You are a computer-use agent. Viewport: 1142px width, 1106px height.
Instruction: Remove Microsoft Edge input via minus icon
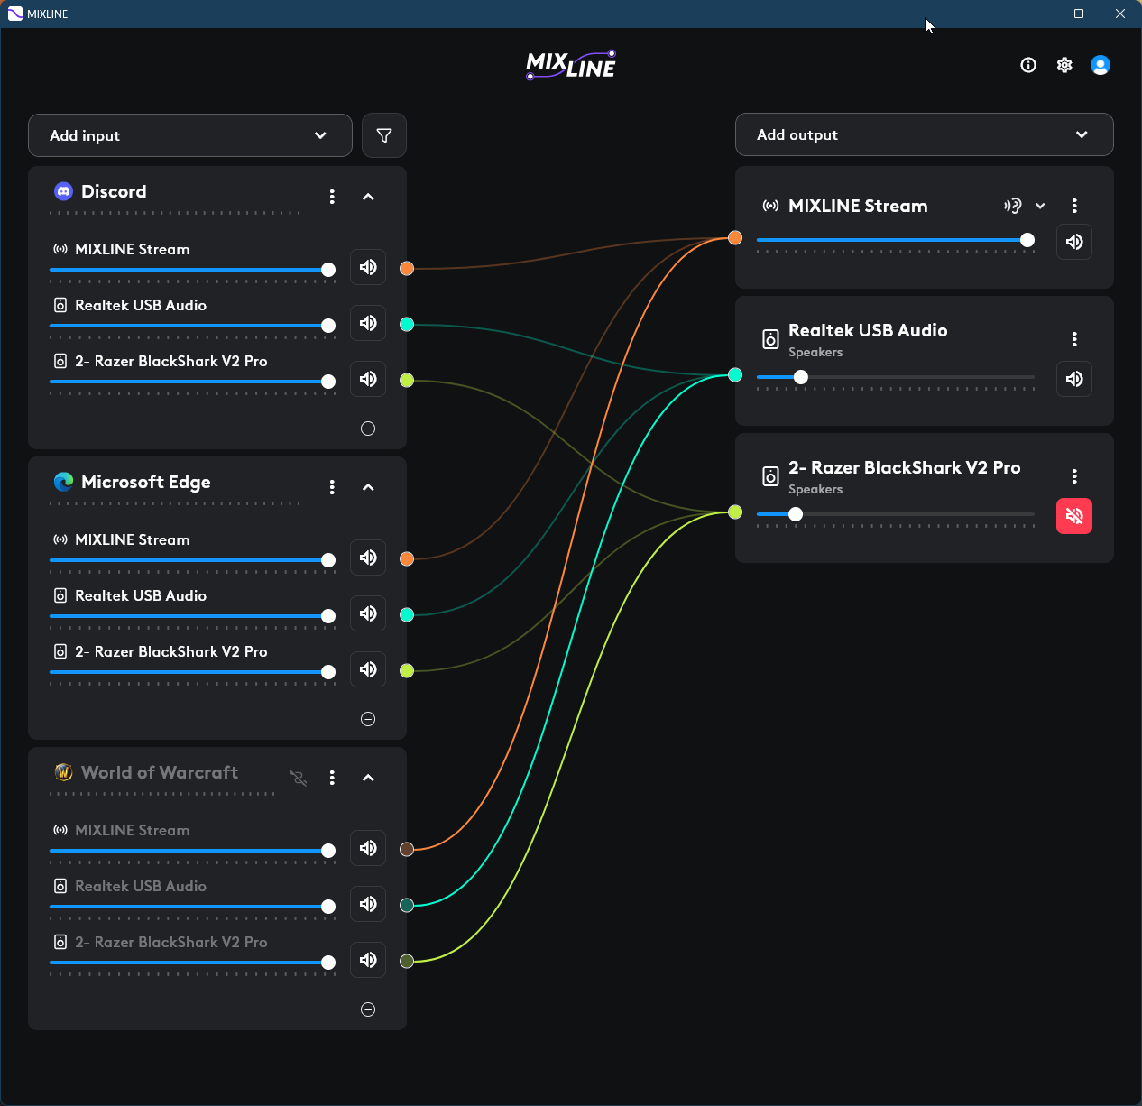pos(368,719)
